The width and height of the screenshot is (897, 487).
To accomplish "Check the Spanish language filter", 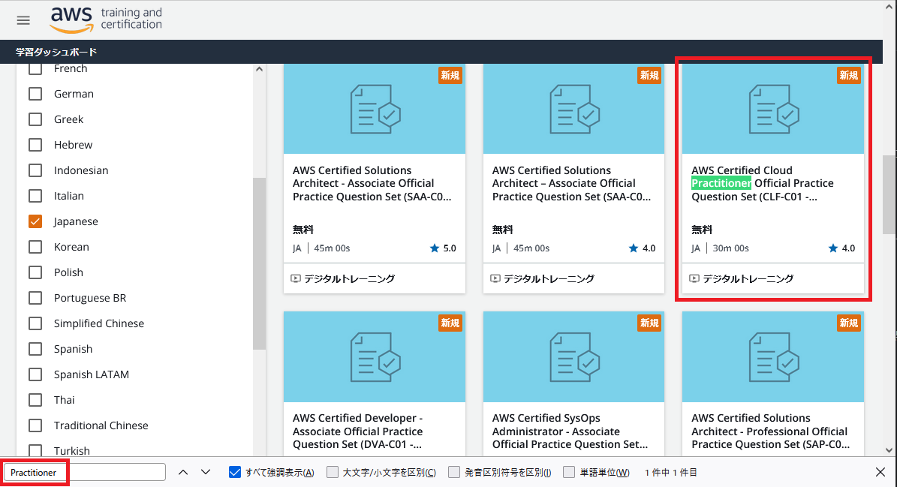I will click(35, 349).
